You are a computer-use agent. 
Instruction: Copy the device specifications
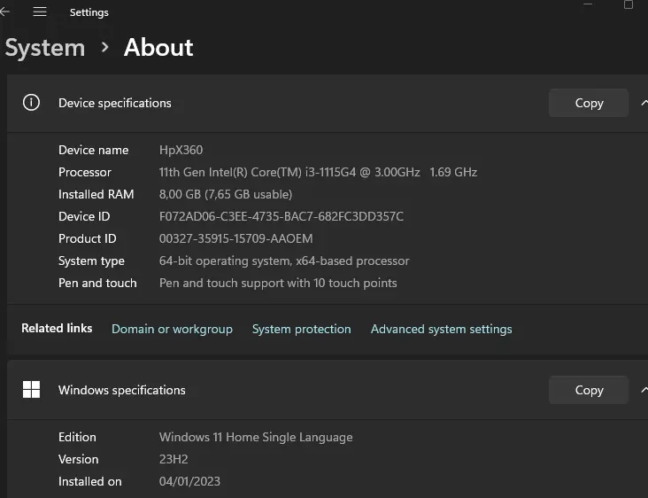point(589,103)
